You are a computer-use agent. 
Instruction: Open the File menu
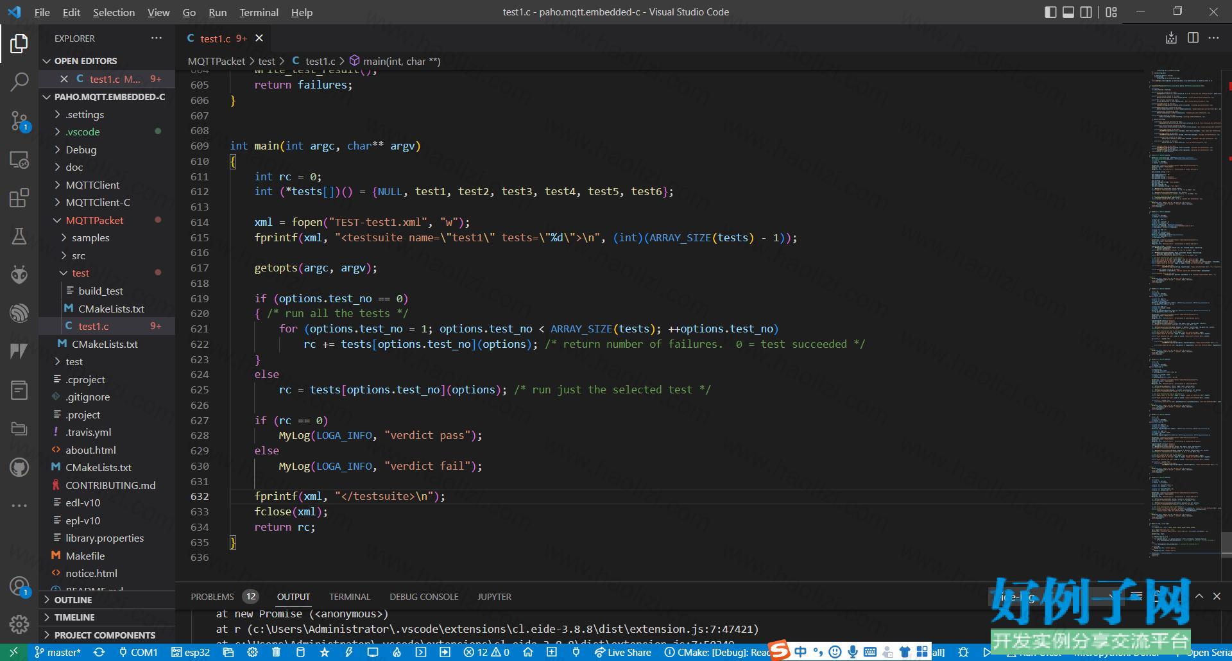(x=42, y=12)
